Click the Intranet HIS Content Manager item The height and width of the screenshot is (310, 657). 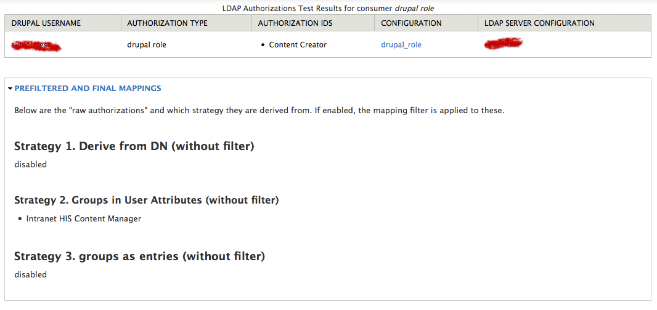click(84, 218)
